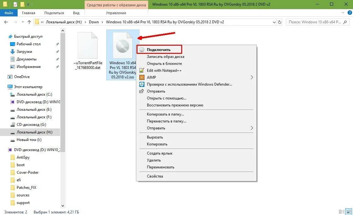Choose Восстановить прежнюю версию
The image size is (353, 215).
pyautogui.click(x=175, y=105)
